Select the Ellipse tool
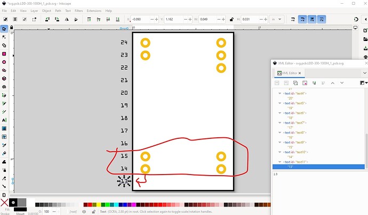This screenshot has width=368, height=215. point(4,62)
